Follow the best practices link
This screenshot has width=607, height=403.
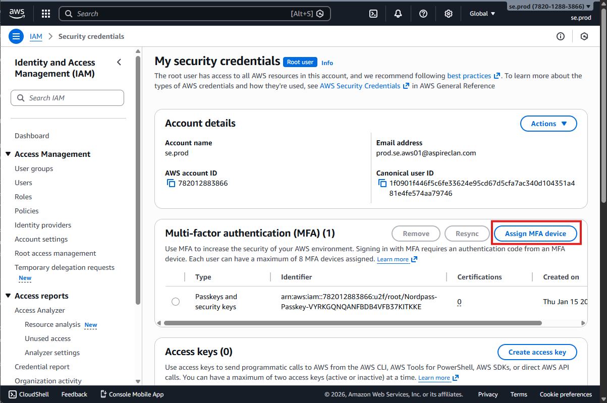[x=469, y=76]
